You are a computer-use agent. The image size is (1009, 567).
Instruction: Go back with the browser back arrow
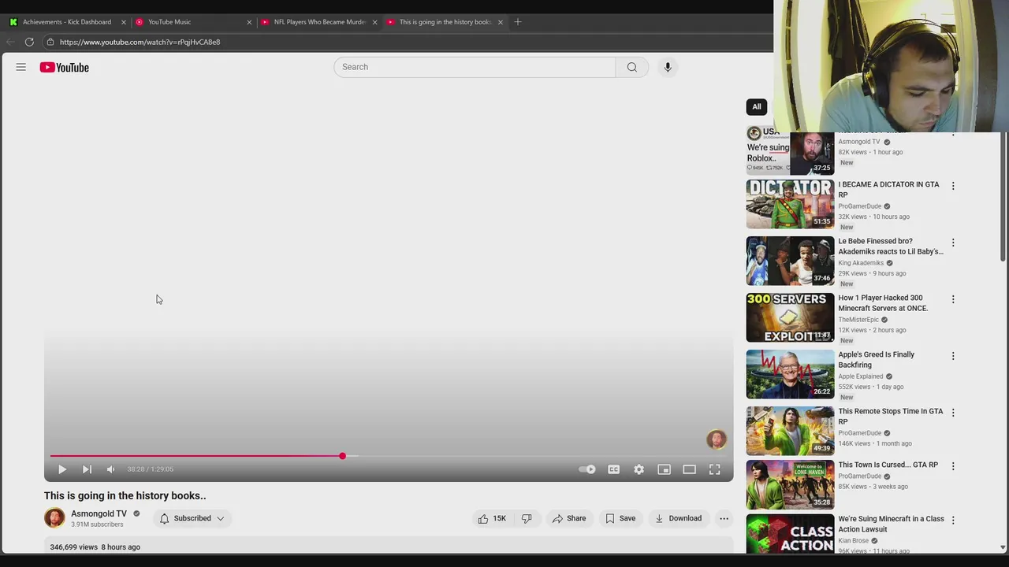pyautogui.click(x=10, y=42)
